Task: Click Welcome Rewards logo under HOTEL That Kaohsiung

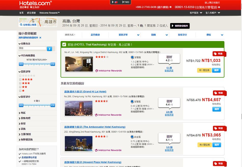Action: pyautogui.click(x=109, y=71)
